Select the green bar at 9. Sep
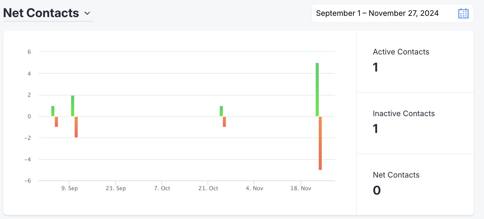Image resolution: width=484 pixels, height=219 pixels. 73,106
